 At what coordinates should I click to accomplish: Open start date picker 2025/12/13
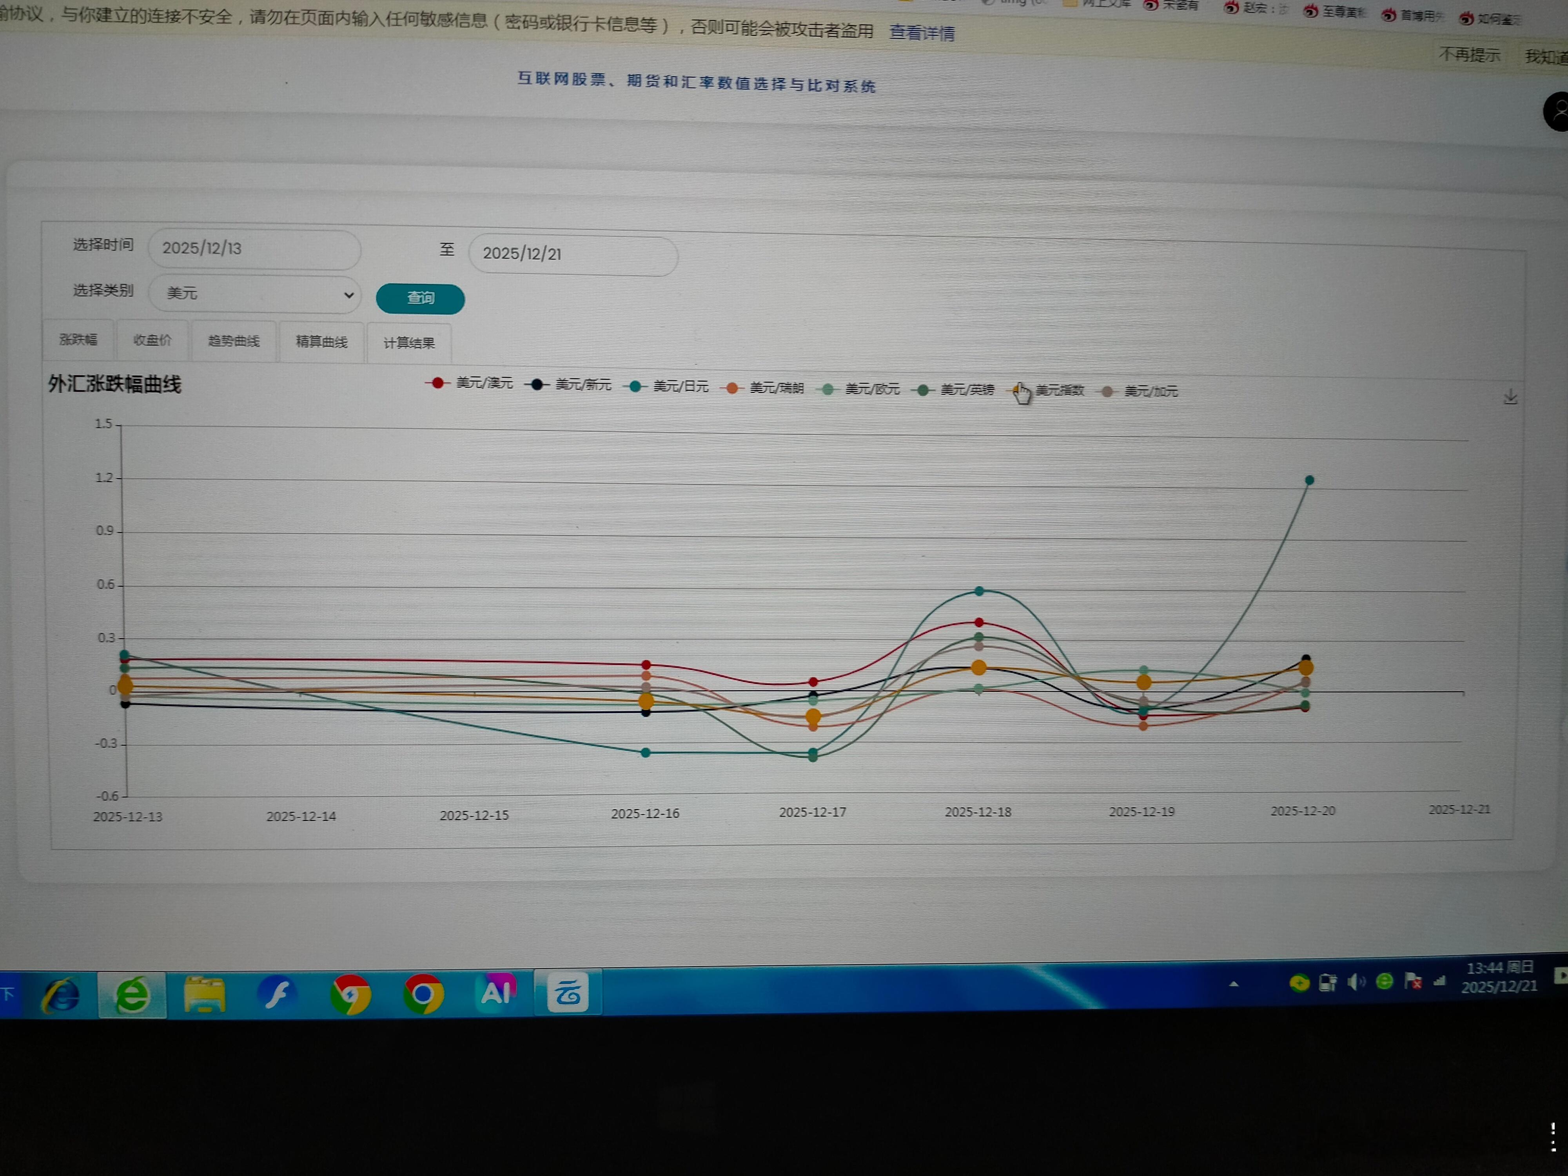click(x=254, y=249)
